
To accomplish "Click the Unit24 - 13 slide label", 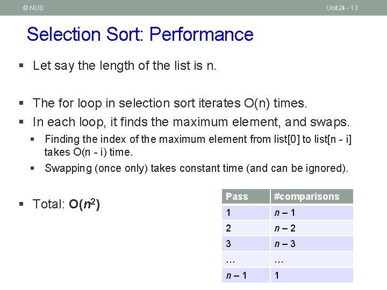I will (x=342, y=8).
